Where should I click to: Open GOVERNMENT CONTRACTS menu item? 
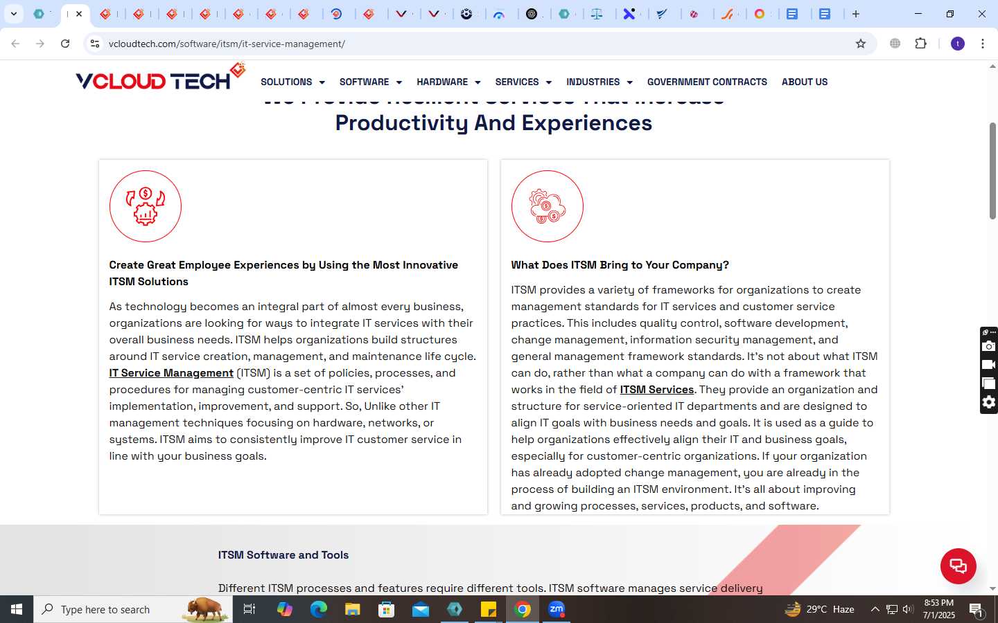coord(707,82)
